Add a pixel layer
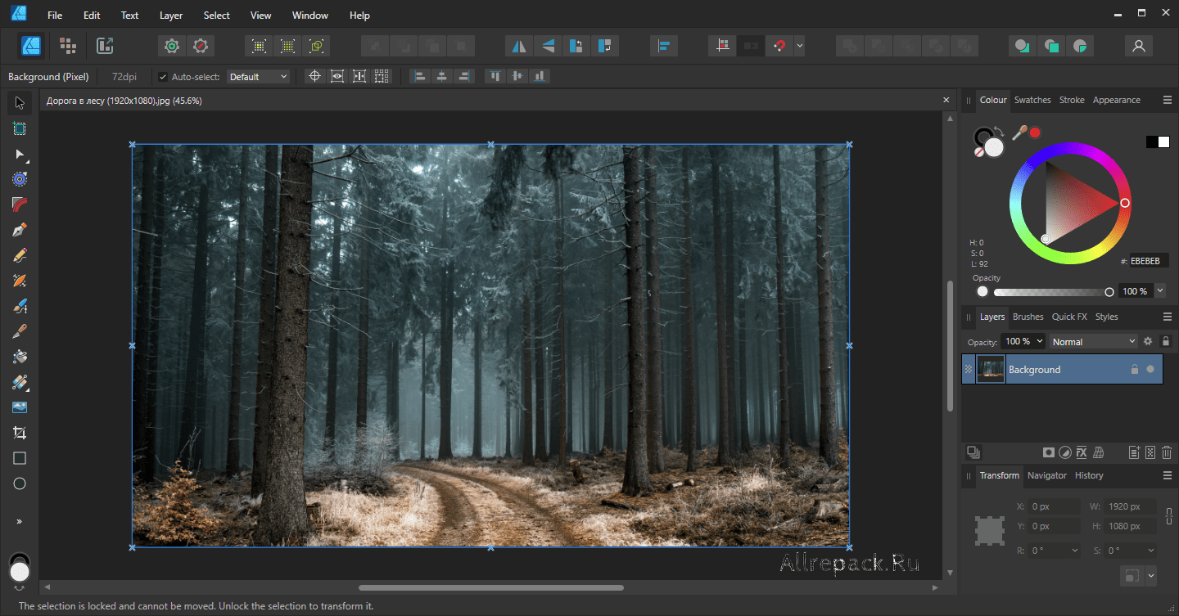 (x=1150, y=452)
